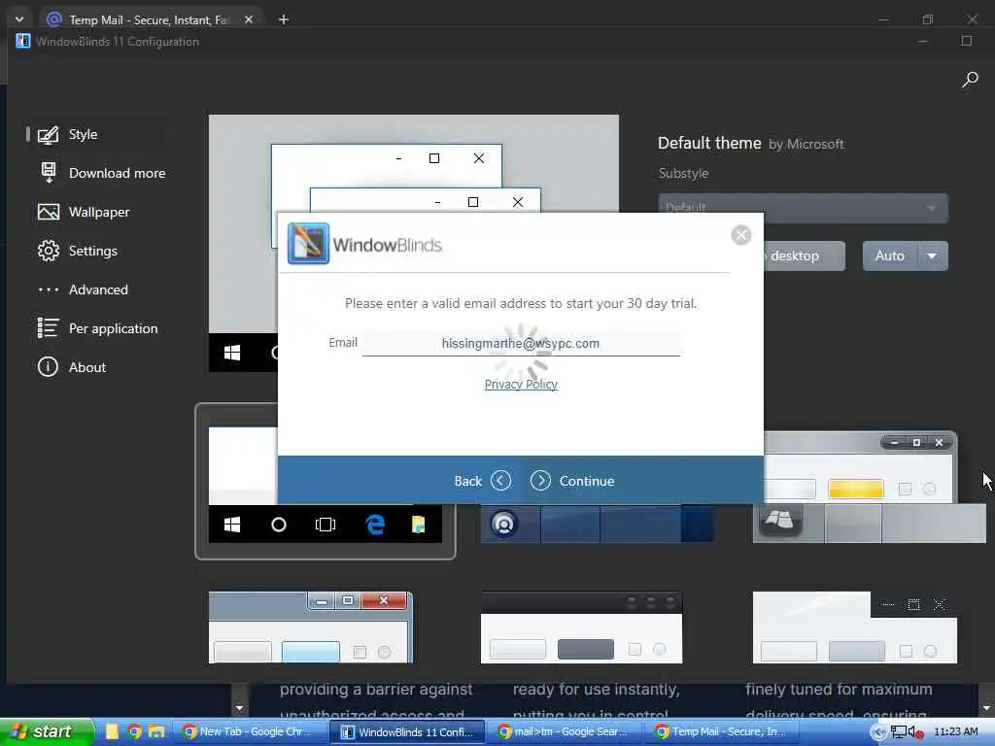The width and height of the screenshot is (995, 746).
Task: Switch to Temp Mail taskbar item
Action: [x=722, y=731]
